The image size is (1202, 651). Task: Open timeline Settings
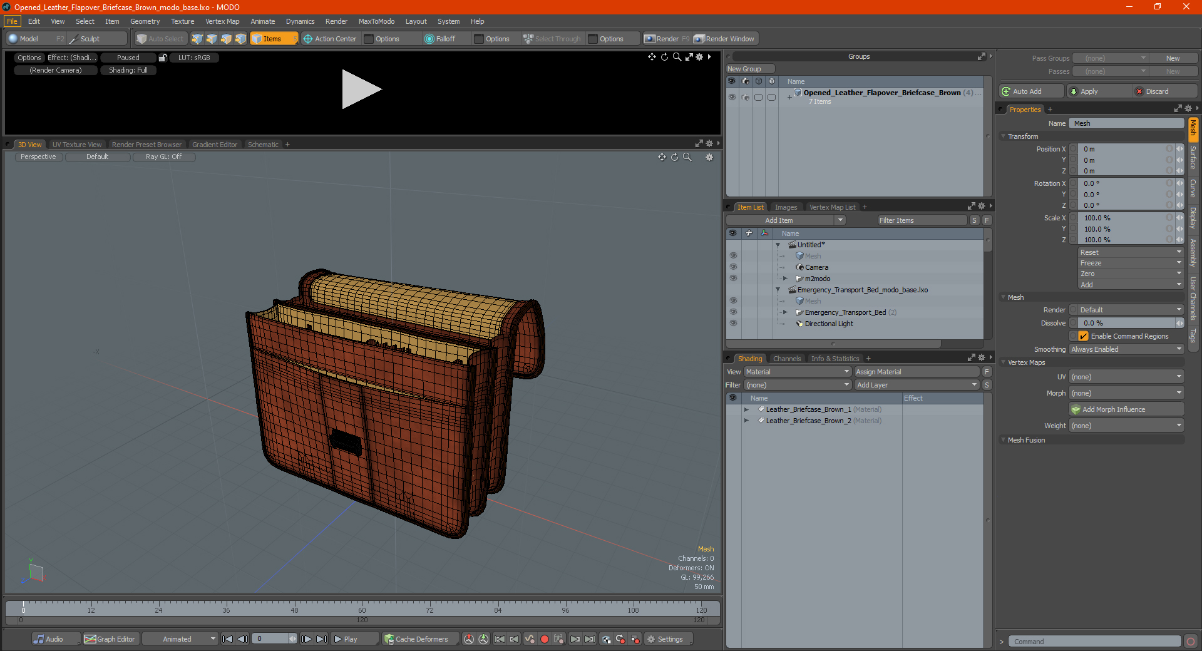coord(667,639)
